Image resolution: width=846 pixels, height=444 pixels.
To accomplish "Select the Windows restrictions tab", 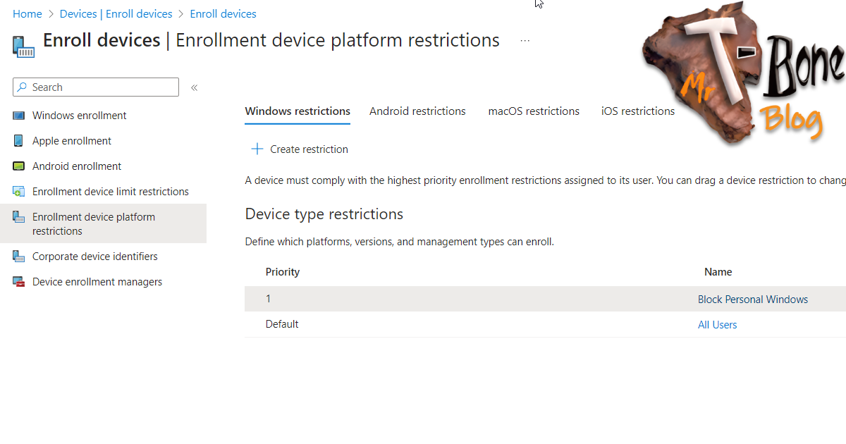I will tap(298, 111).
